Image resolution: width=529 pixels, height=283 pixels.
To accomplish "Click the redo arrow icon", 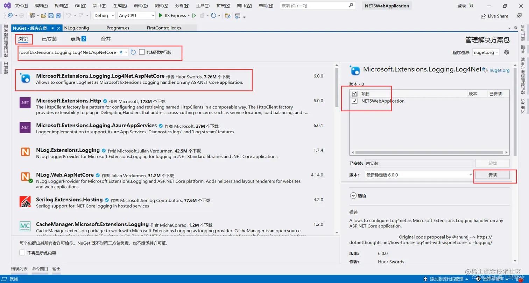I will pos(81,16).
